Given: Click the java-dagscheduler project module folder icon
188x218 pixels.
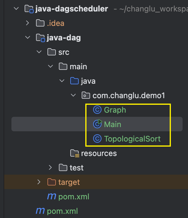Looking at the screenshot, I should 29,9.
